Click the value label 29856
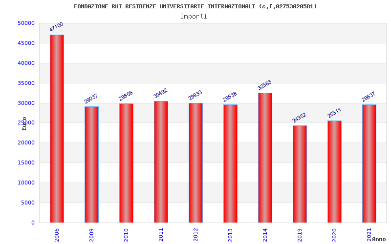Image resolution: width=391 pixels, height=244 pixels. pos(126,96)
